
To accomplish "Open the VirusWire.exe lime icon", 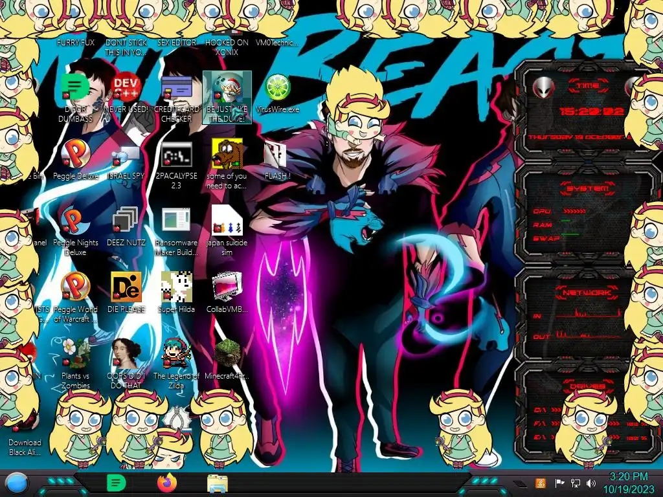I will click(277, 88).
